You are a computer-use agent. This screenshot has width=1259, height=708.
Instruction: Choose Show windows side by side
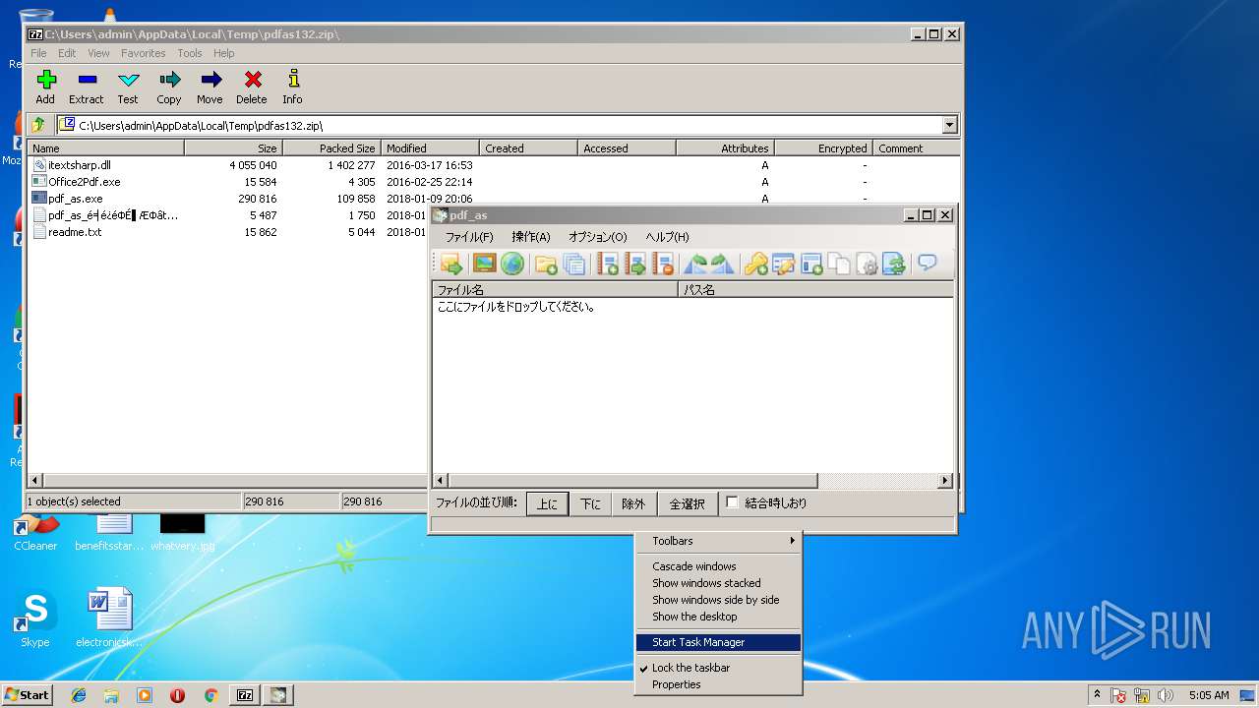719,600
